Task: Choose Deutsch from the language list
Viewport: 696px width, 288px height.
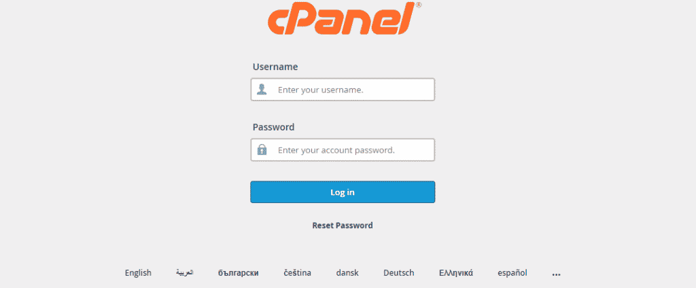Action: [x=399, y=273]
